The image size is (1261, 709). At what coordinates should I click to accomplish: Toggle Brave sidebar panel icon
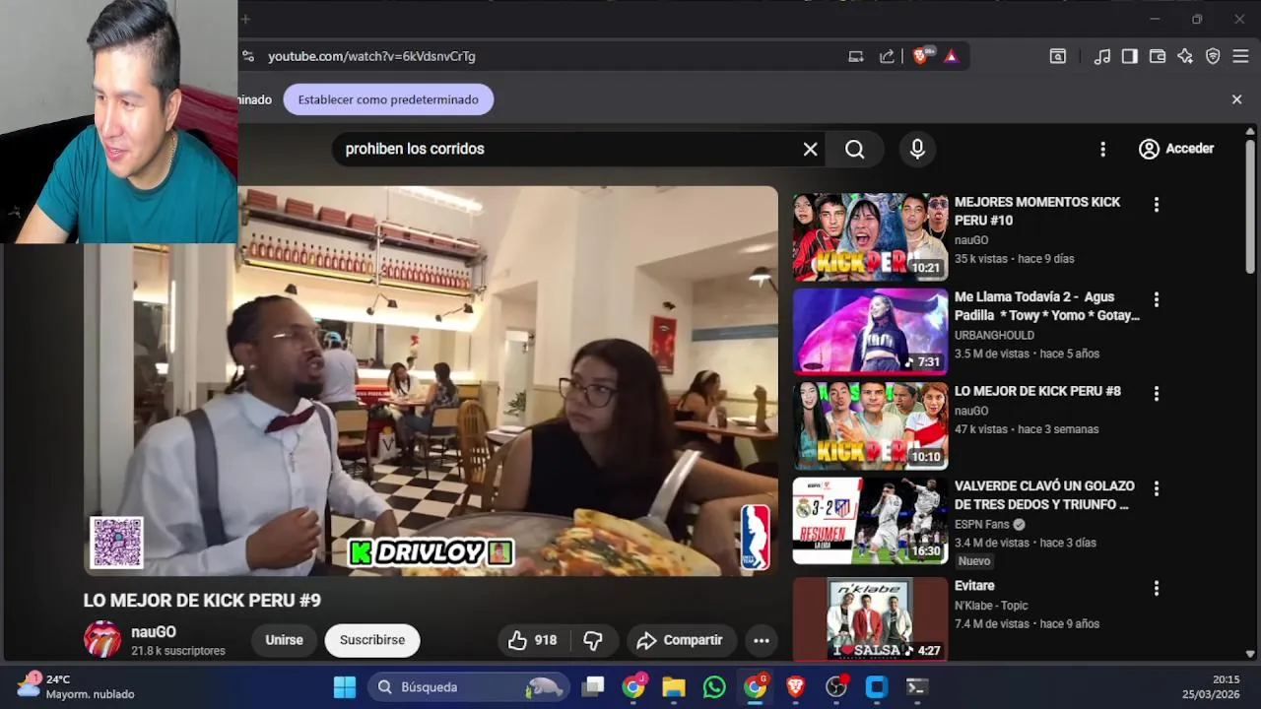(1130, 56)
